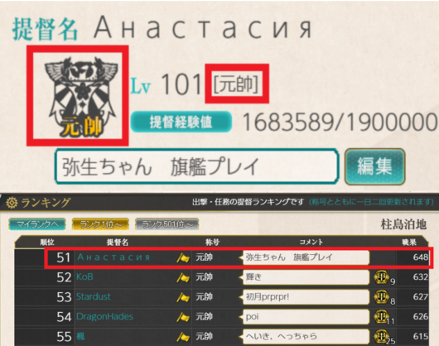
Task: Switch to ランク501位〜 tab
Action: 166,224
